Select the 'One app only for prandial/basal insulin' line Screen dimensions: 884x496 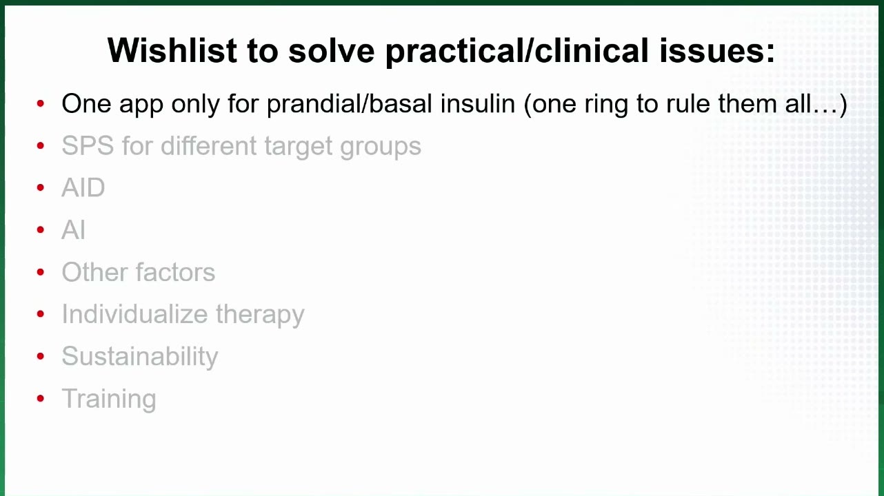454,104
